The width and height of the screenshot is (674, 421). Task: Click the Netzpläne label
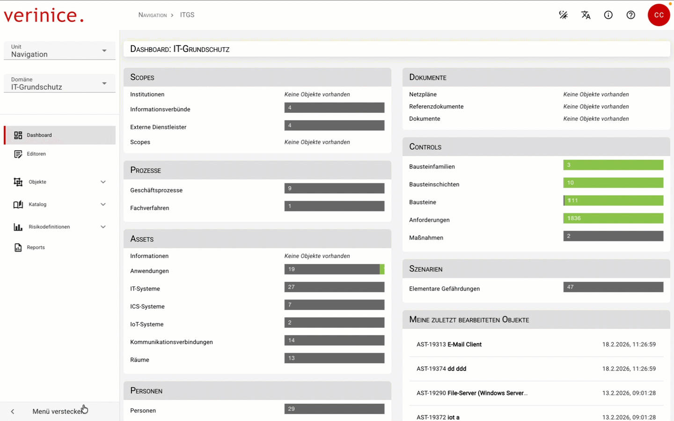click(423, 94)
